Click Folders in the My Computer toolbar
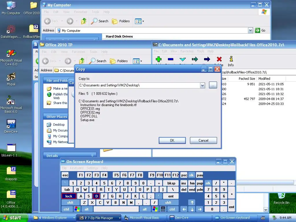 click(x=121, y=21)
